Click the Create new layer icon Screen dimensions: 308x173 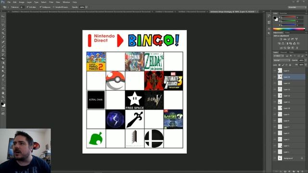298,172
